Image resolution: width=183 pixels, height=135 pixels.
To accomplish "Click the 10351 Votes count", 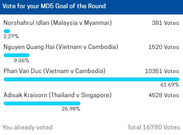I will pos(162,71).
